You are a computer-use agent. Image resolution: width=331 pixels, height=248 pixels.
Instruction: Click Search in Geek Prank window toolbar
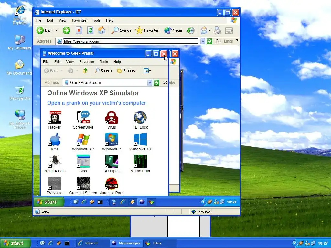[x=103, y=71]
